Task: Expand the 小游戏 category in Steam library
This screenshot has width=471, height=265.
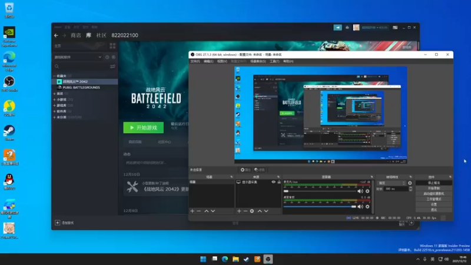Action: tap(54, 100)
